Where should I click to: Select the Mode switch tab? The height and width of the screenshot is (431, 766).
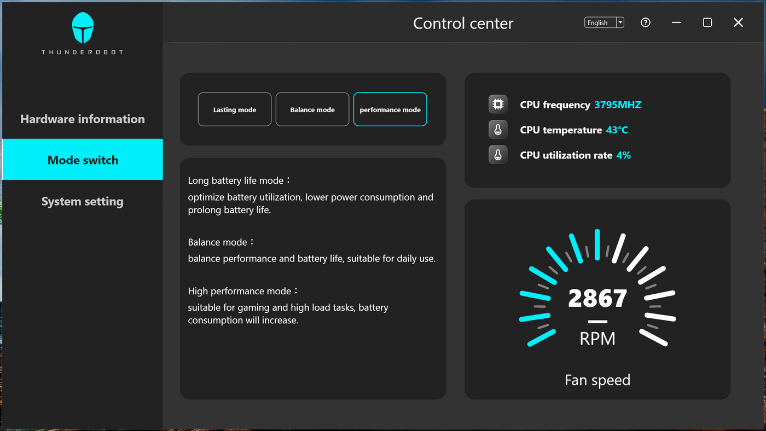[83, 160]
